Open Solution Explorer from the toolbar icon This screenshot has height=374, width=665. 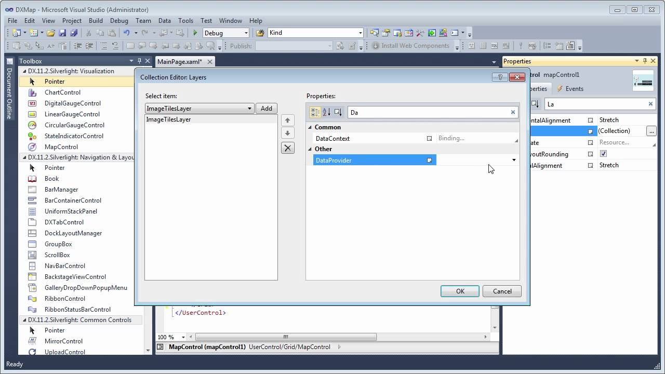coord(375,33)
